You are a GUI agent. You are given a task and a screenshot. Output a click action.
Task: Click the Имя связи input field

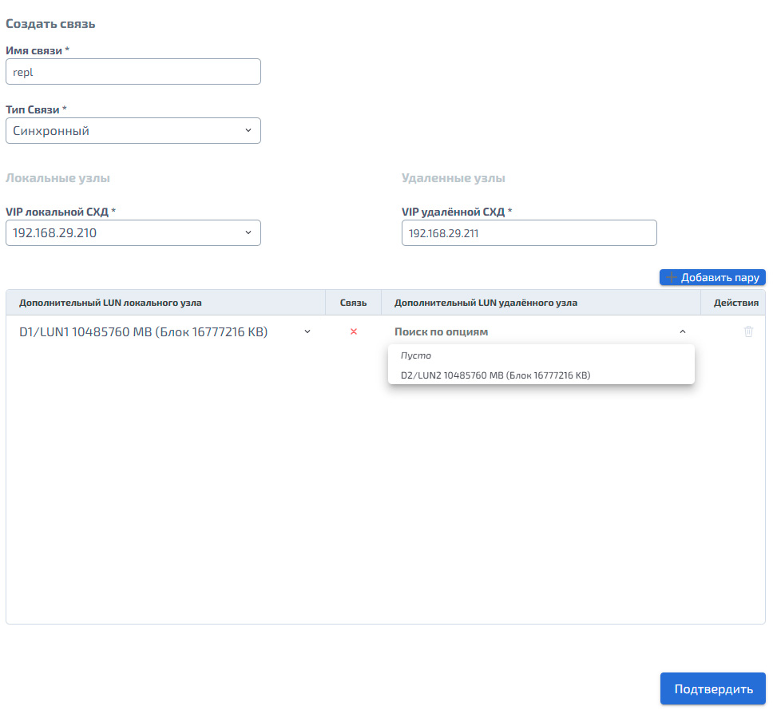point(133,72)
